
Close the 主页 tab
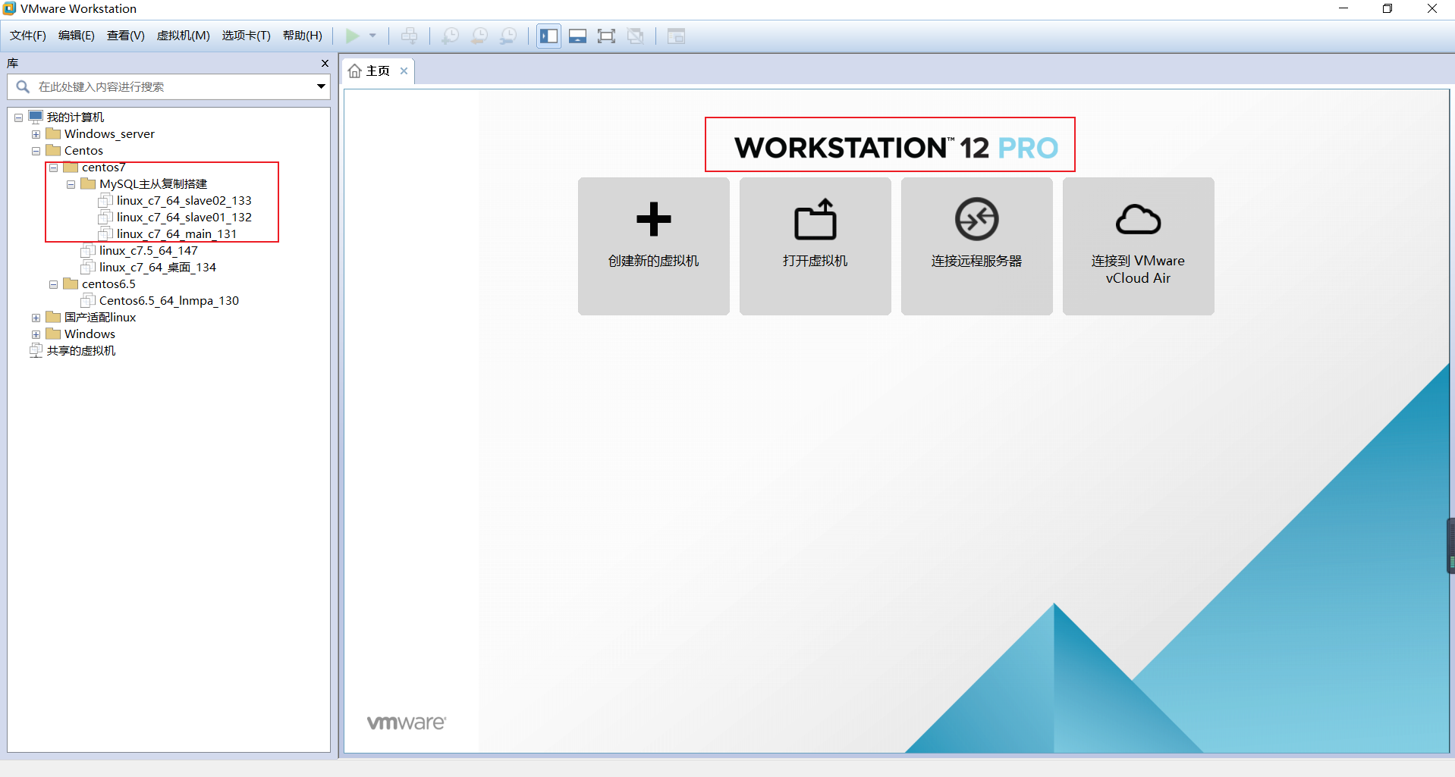(x=404, y=70)
